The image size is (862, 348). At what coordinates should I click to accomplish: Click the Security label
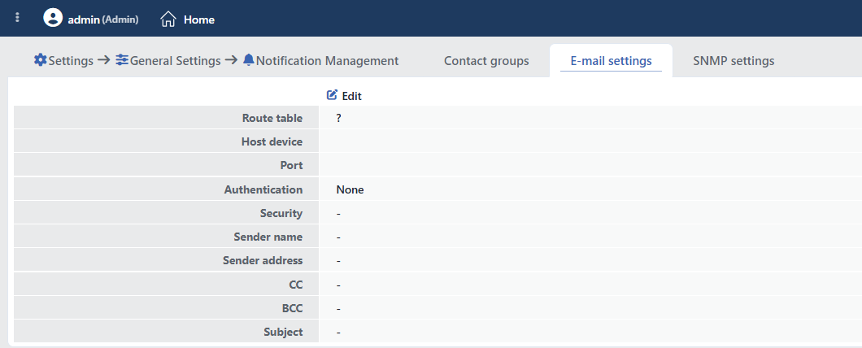(281, 213)
